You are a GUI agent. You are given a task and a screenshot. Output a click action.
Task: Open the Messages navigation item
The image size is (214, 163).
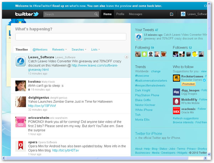pyautogui.click(x=136, y=14)
